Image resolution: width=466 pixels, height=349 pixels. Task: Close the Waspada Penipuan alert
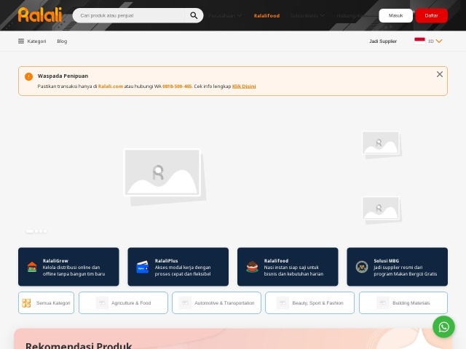pyautogui.click(x=440, y=74)
